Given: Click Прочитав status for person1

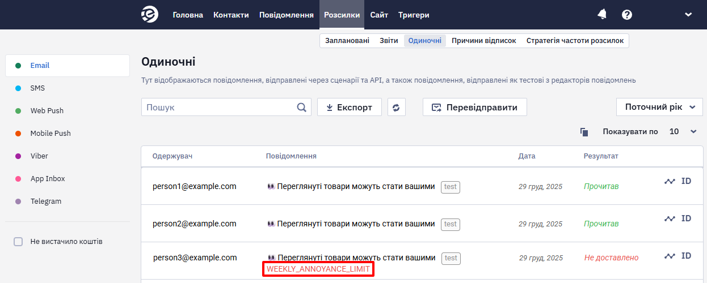Looking at the screenshot, I should click(601, 186).
